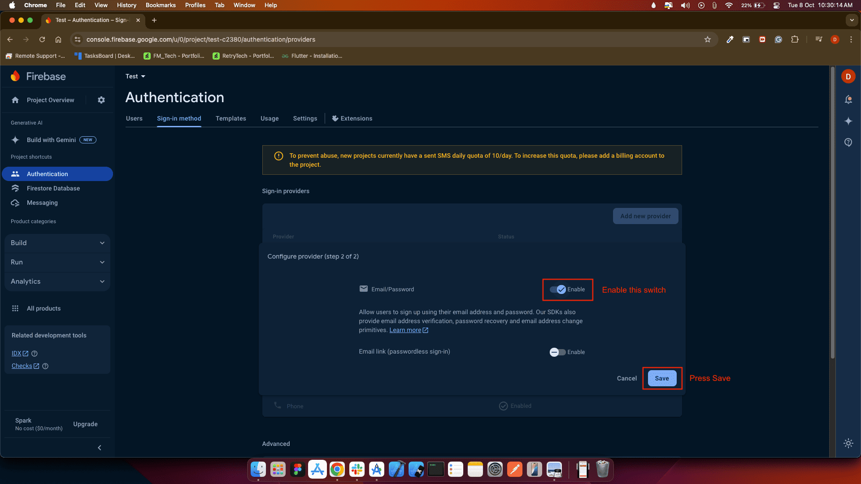
Task: Collapse the sidebar with chevron arrow
Action: tap(100, 448)
